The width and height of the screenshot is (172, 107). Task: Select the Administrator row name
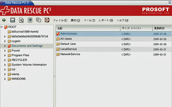tap(69, 34)
